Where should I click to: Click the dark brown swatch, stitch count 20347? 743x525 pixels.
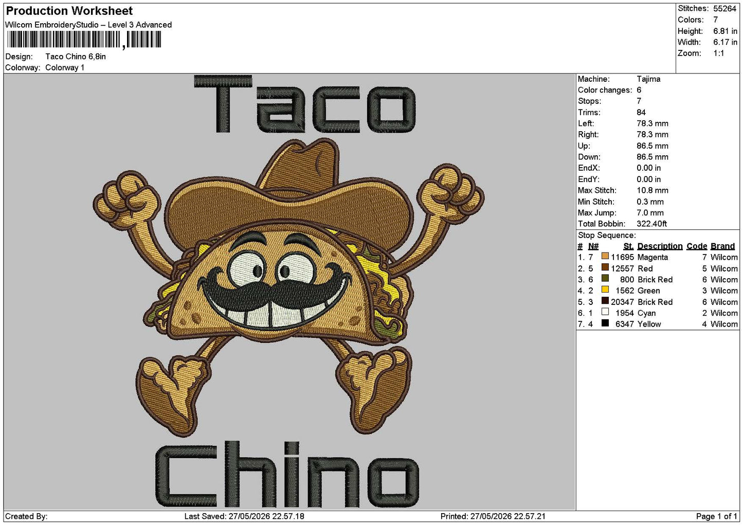605,301
